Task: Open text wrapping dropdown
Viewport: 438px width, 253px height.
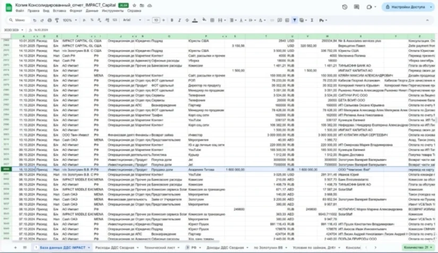Action: [252, 20]
